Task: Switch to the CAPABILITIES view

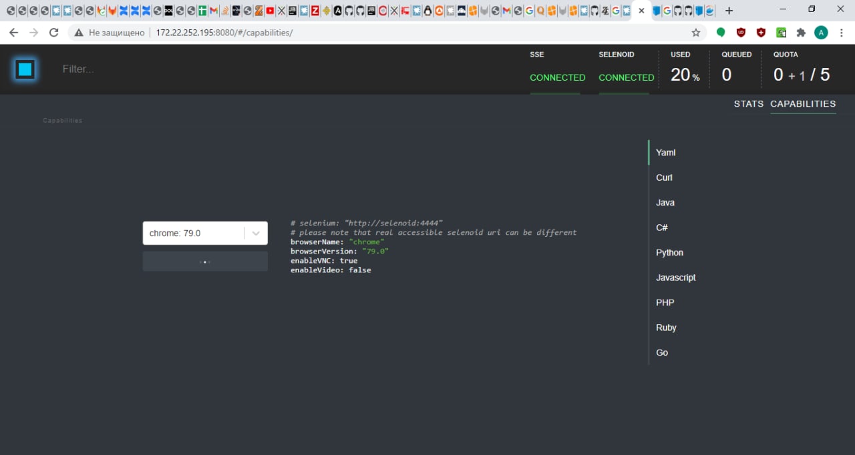Action: (803, 104)
